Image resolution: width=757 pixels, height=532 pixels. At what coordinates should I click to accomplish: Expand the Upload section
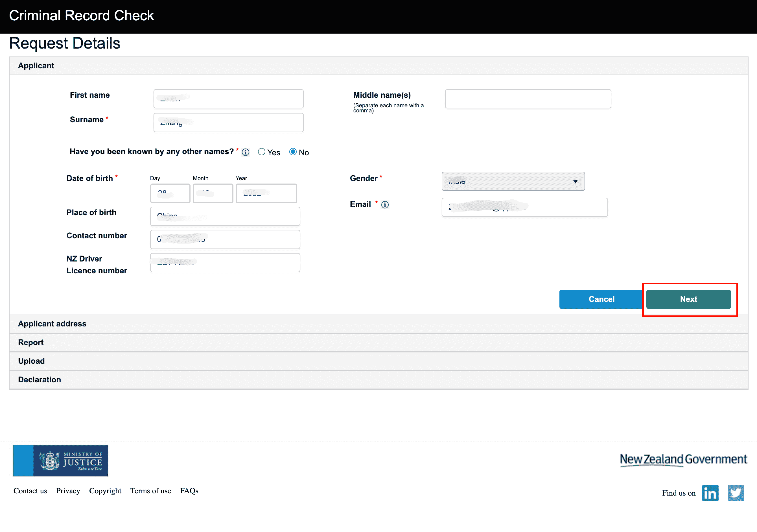click(x=31, y=361)
